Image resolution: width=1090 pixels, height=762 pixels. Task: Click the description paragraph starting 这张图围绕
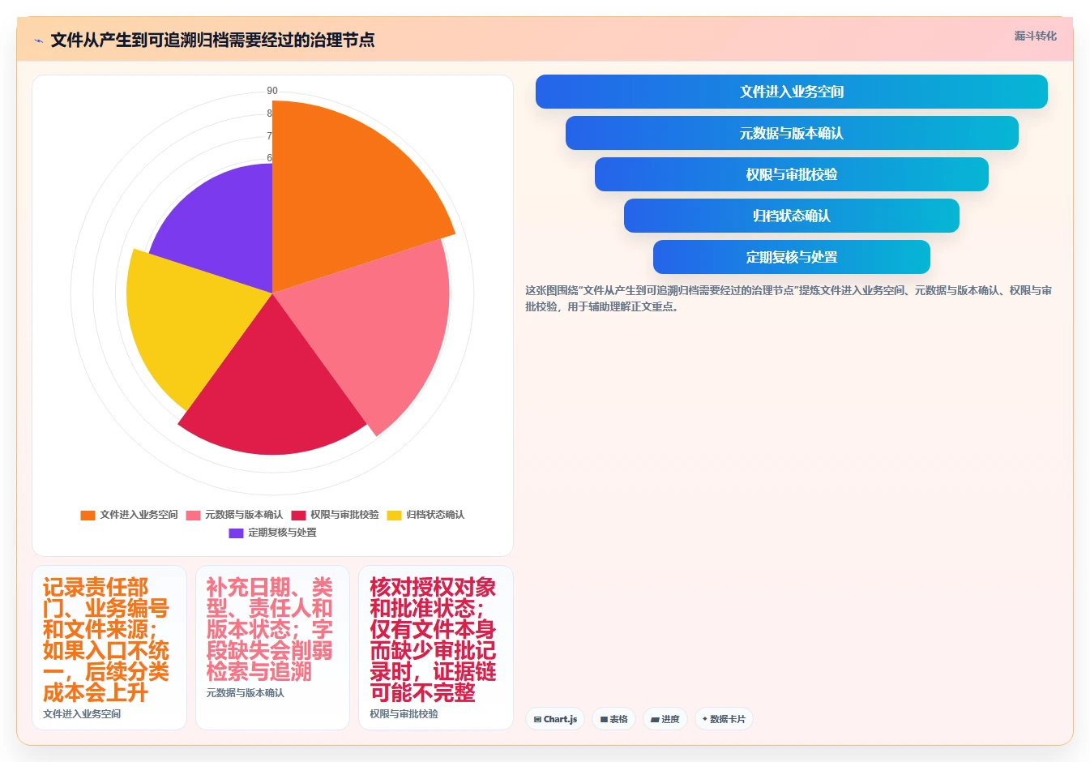(x=789, y=298)
